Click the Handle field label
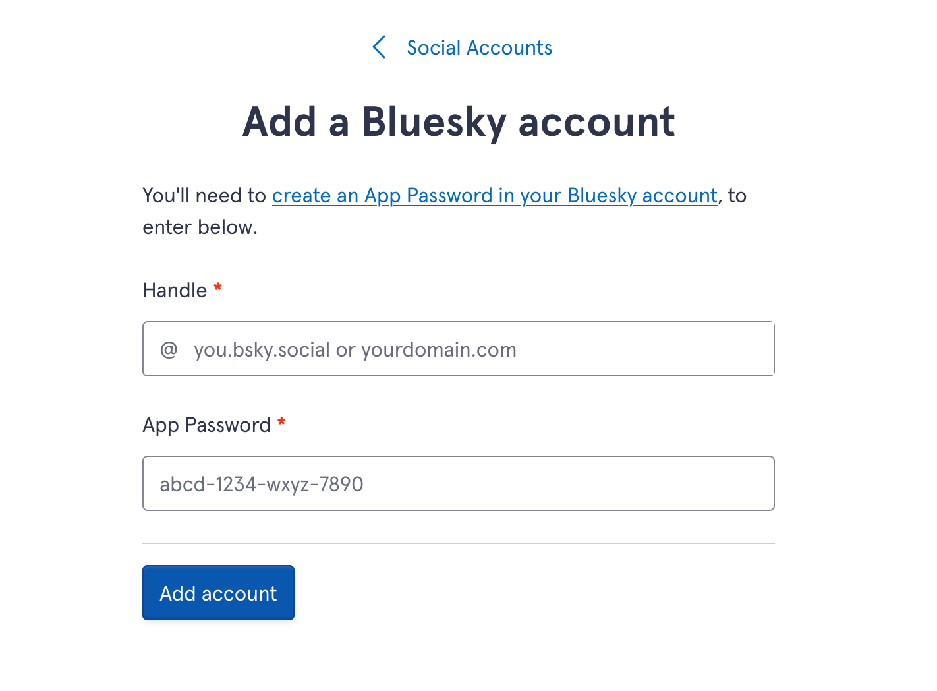This screenshot has height=691, width=937. click(x=175, y=290)
